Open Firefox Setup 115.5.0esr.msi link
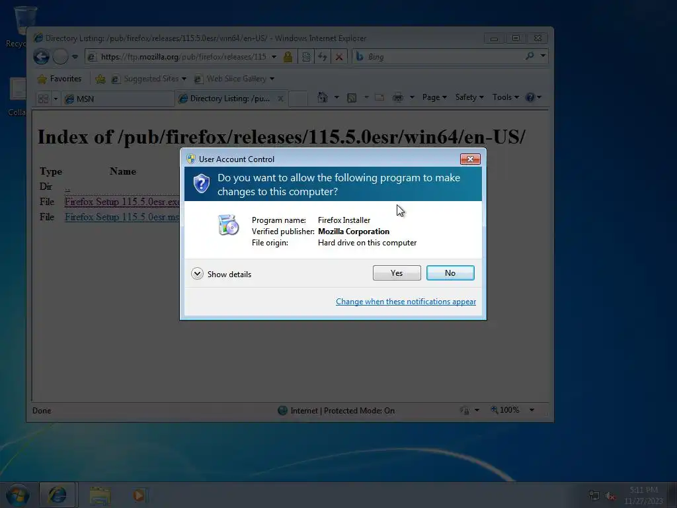 tap(122, 217)
